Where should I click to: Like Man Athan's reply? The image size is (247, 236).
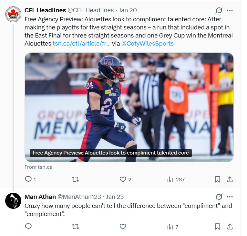[x=123, y=226]
